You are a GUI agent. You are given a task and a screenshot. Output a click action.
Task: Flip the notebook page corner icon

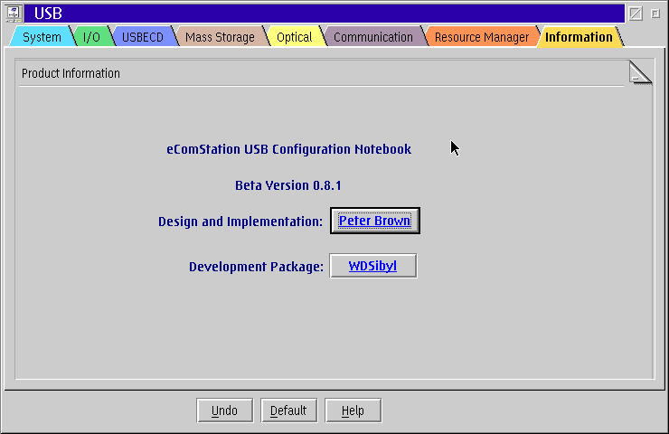tap(640, 72)
